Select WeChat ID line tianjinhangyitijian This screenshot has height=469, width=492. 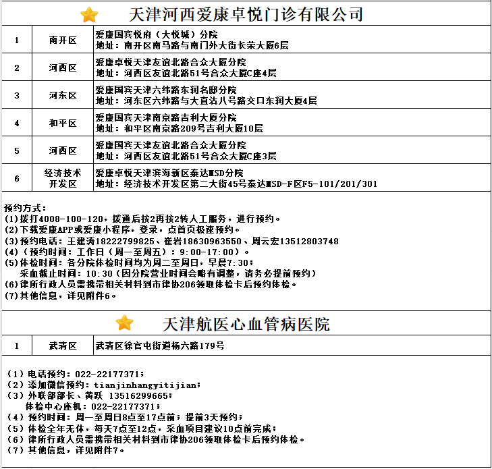(104, 385)
